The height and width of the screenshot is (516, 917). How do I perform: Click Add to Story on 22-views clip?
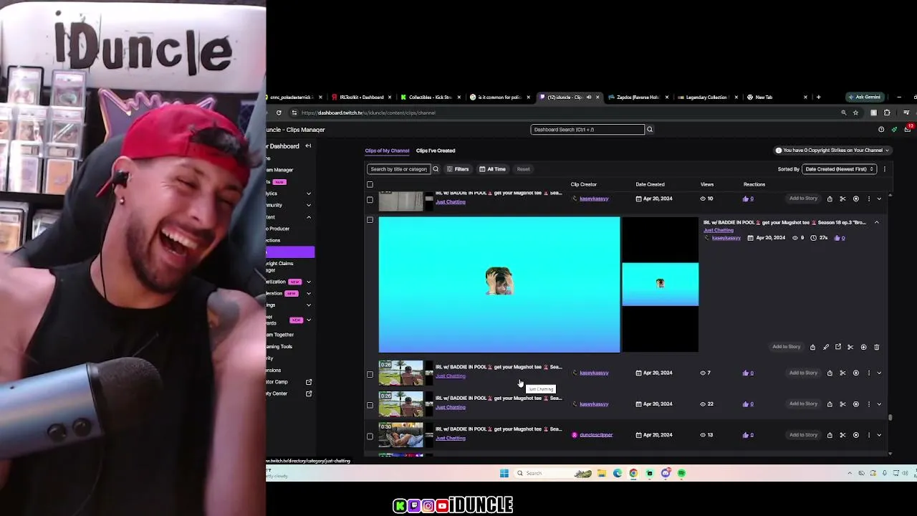coord(803,403)
